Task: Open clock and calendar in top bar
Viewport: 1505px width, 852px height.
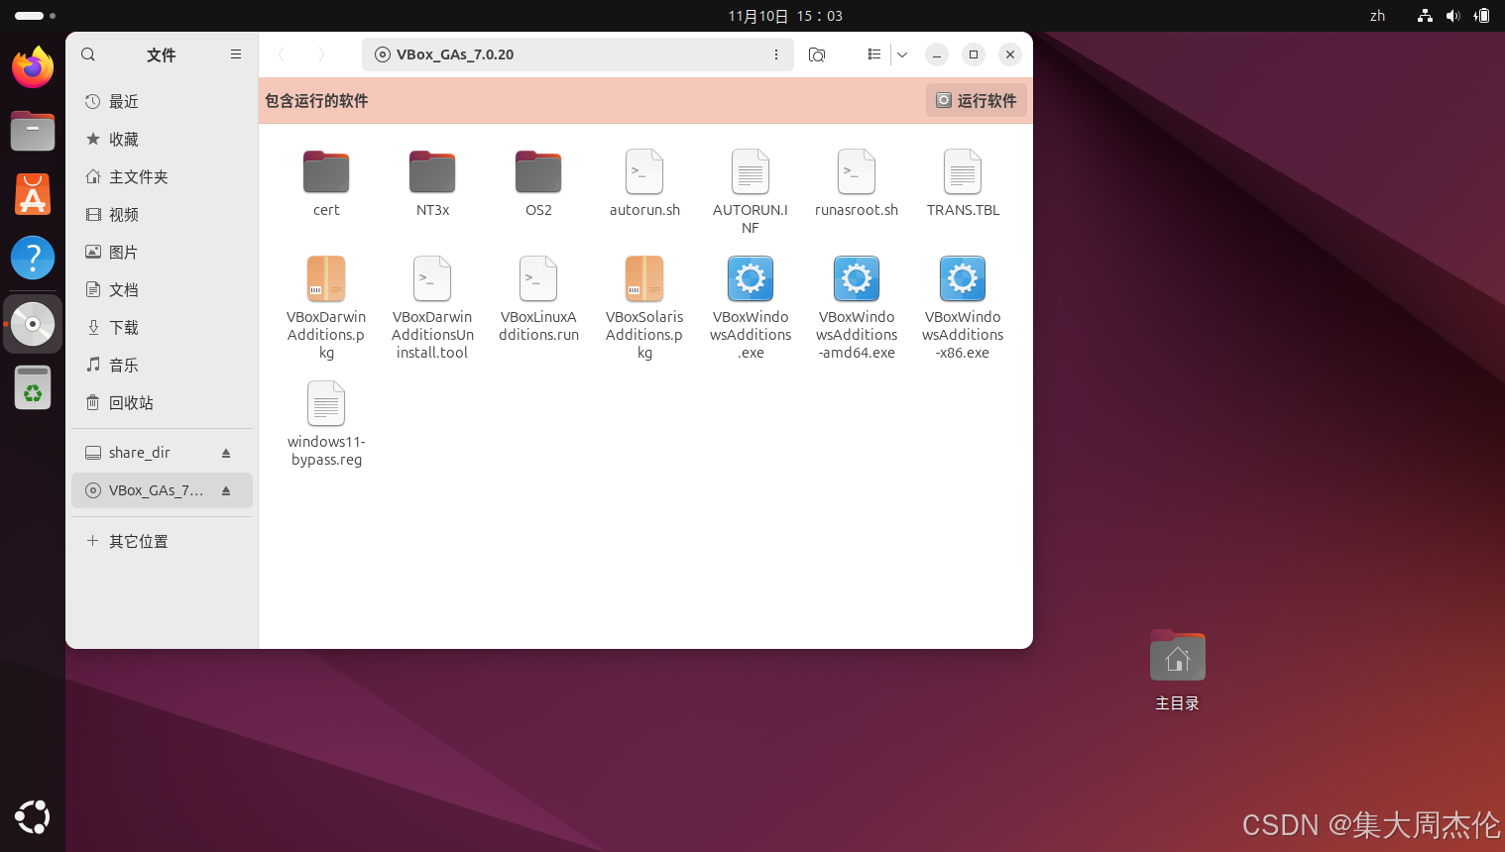Action: pyautogui.click(x=785, y=16)
